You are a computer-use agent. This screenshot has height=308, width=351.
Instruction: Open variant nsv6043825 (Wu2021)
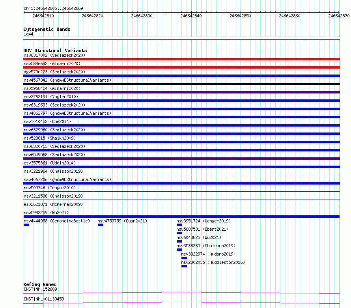pyautogui.click(x=199, y=237)
